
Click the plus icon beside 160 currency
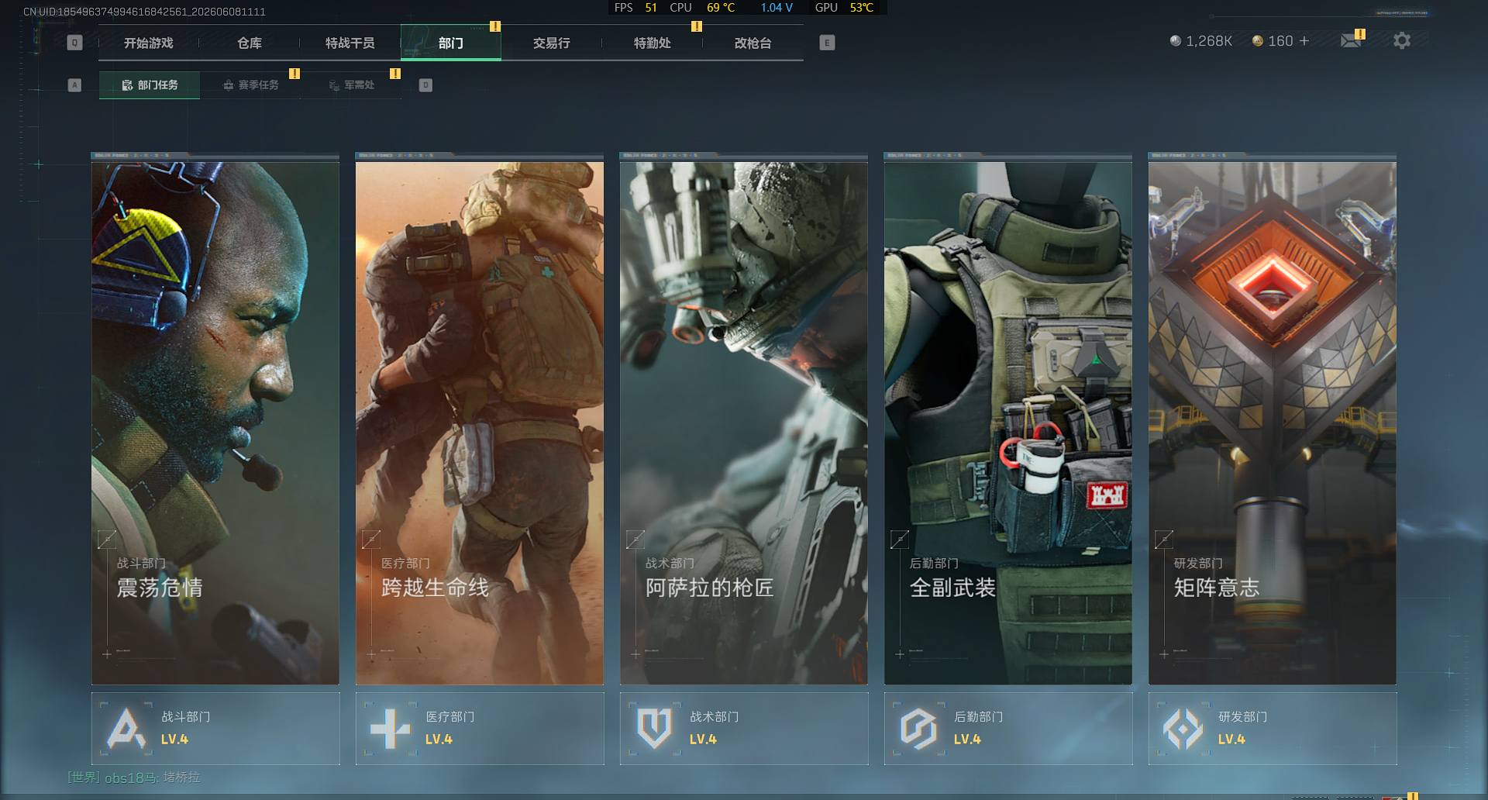1304,40
